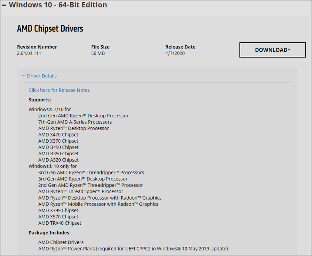Open the Click here for Release Notes link
The image size is (312, 256).
59,90
